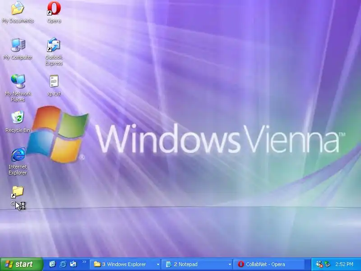
Task: Switch to CollabNet - Opera taskbar button
Action: (x=268, y=264)
